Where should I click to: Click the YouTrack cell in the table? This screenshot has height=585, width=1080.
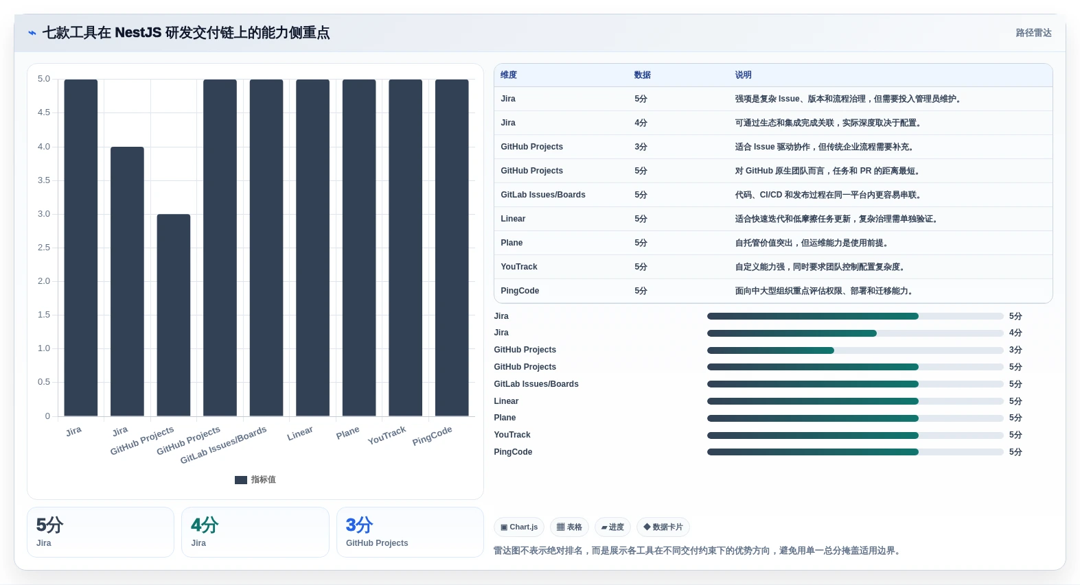click(519, 267)
